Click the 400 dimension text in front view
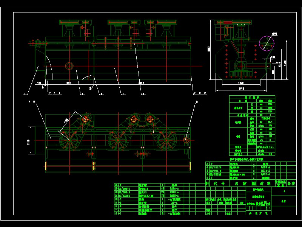The width and height of the screenshot is (302, 227). pyautogui.click(x=39, y=82)
